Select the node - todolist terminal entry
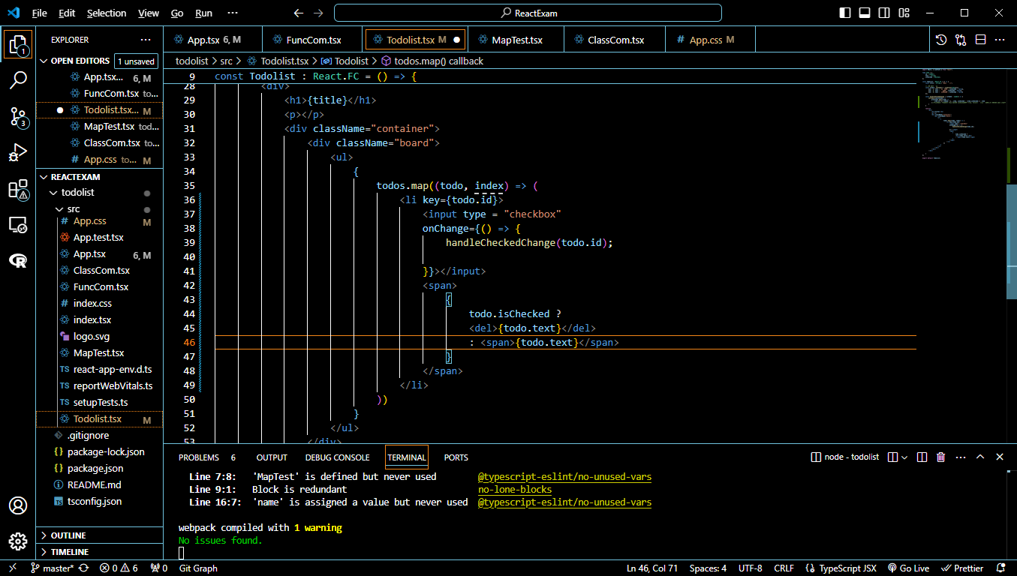 point(845,457)
